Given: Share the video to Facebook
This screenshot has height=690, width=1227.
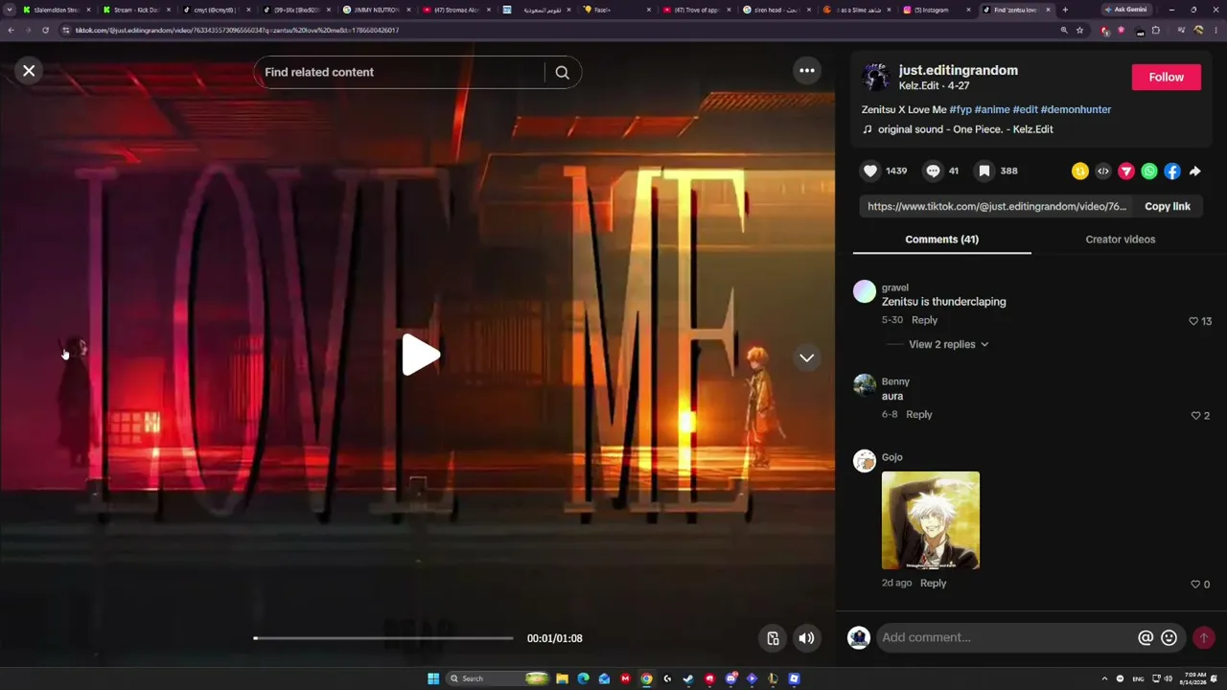Looking at the screenshot, I should [x=1172, y=172].
